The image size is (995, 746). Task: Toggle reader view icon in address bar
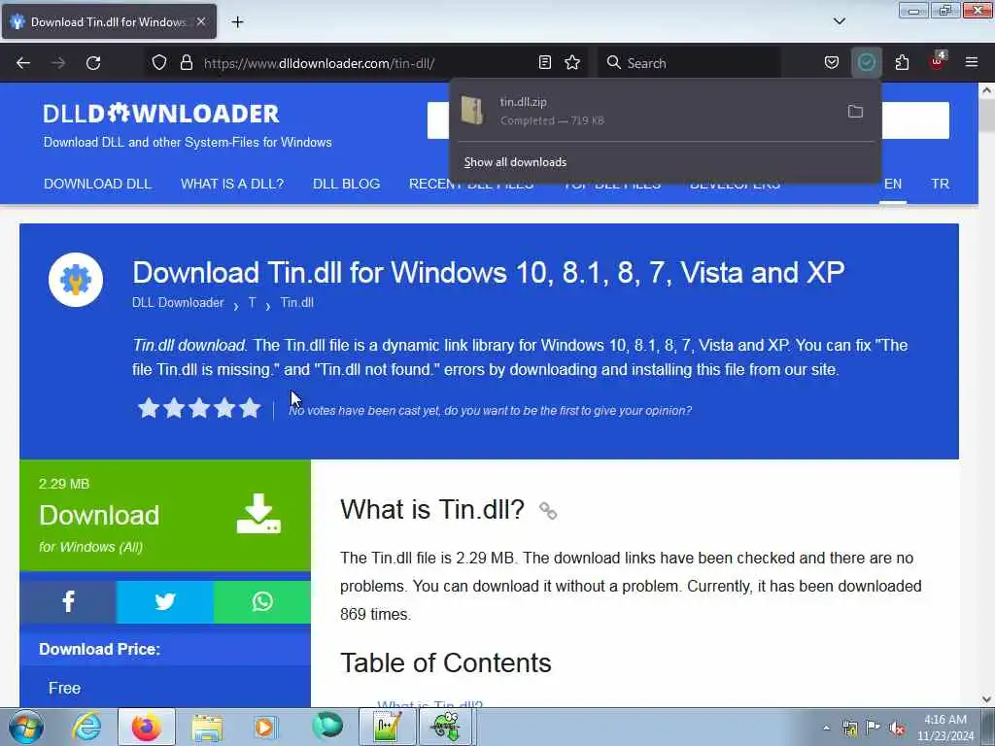tap(544, 63)
